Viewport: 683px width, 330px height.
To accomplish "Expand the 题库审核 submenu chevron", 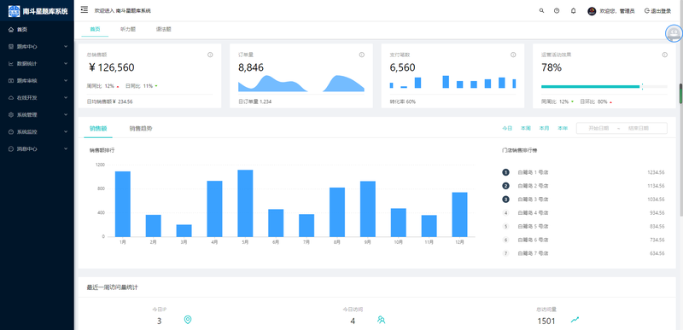I will click(66, 80).
